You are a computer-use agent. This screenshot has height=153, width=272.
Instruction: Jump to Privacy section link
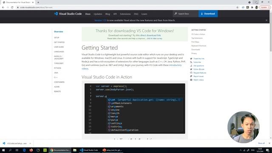click(194, 54)
